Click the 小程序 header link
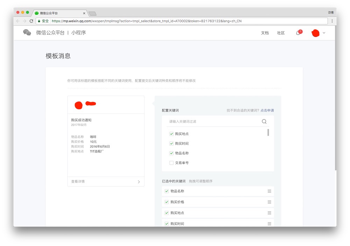The height and width of the screenshot is (246, 350). point(78,33)
